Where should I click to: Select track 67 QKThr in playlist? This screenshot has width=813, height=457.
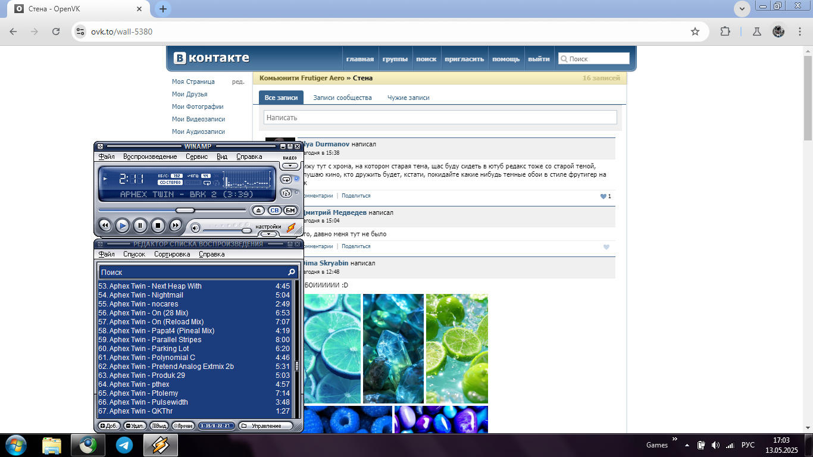coord(194,411)
